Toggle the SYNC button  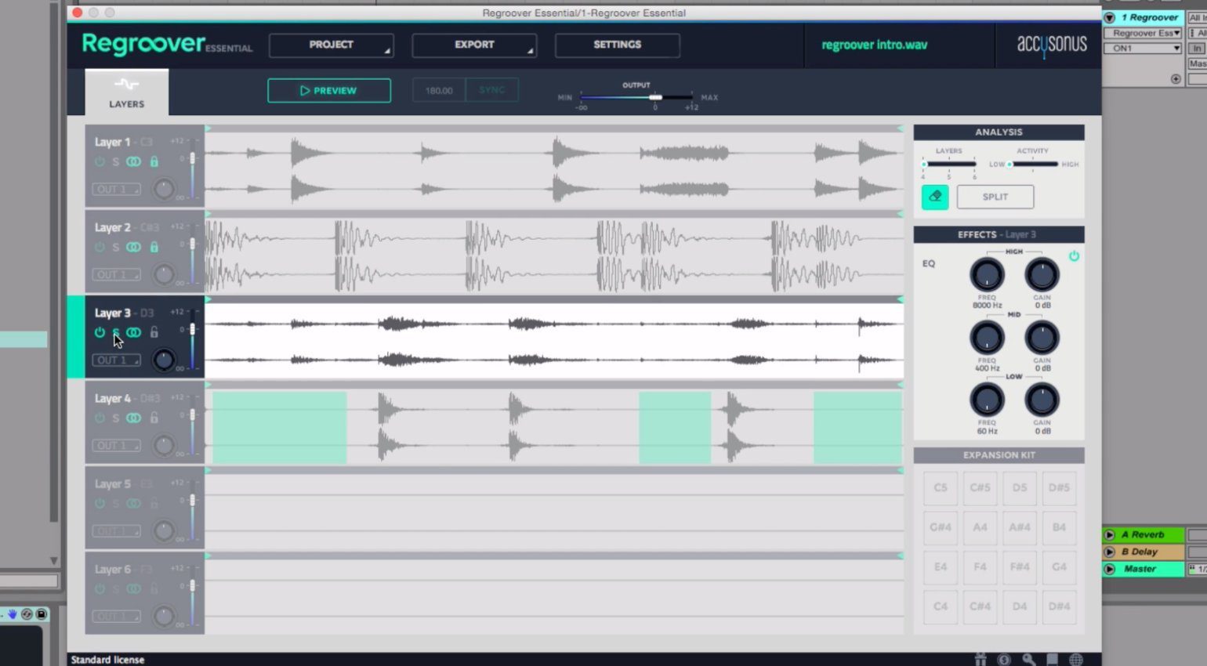coord(492,90)
